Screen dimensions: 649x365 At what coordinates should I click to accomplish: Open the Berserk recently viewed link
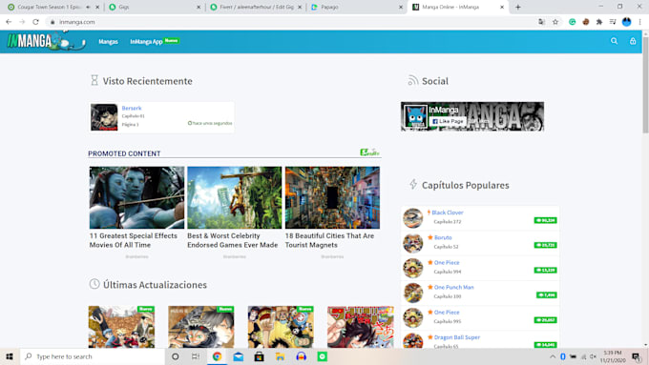[x=131, y=109]
